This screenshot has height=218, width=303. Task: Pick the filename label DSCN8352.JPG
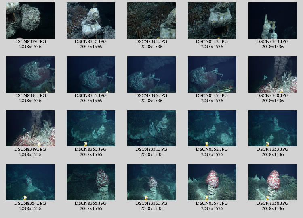click(212, 149)
